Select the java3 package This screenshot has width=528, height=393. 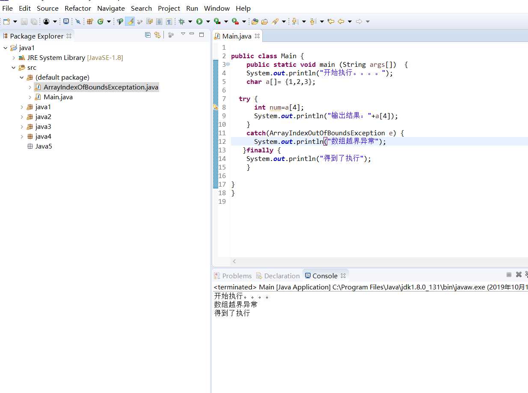pos(43,127)
